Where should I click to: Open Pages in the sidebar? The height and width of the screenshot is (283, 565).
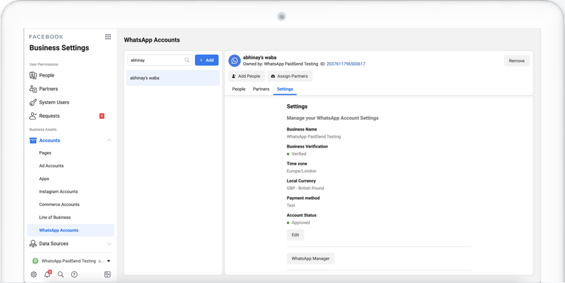[x=45, y=153]
